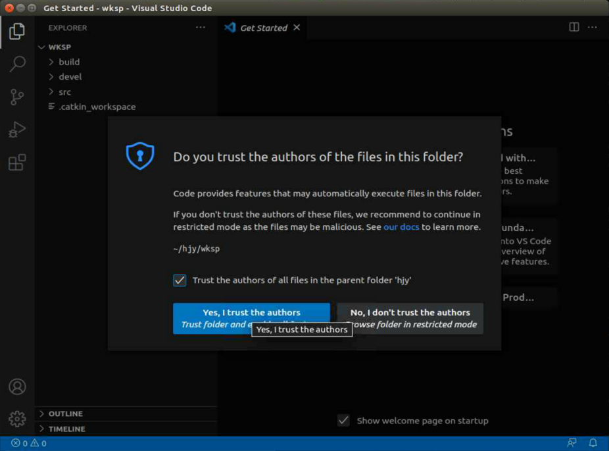Open the Explorer view in the activity bar

point(16,31)
